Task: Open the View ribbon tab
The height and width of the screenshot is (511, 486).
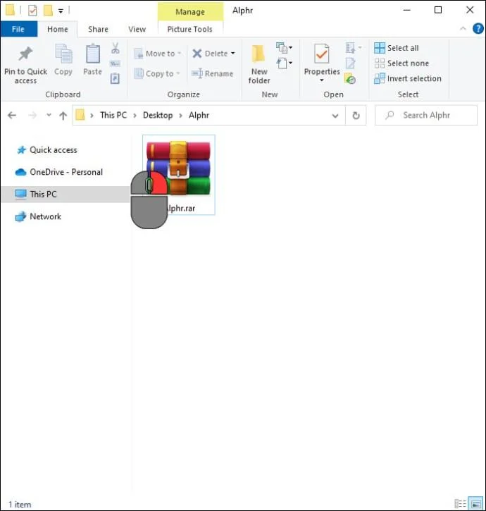Action: 137,30
